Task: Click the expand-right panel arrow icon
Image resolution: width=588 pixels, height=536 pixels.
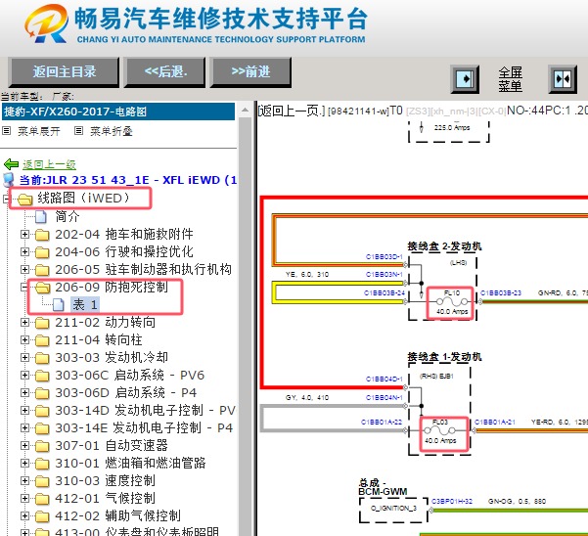Action: pyautogui.click(x=465, y=79)
